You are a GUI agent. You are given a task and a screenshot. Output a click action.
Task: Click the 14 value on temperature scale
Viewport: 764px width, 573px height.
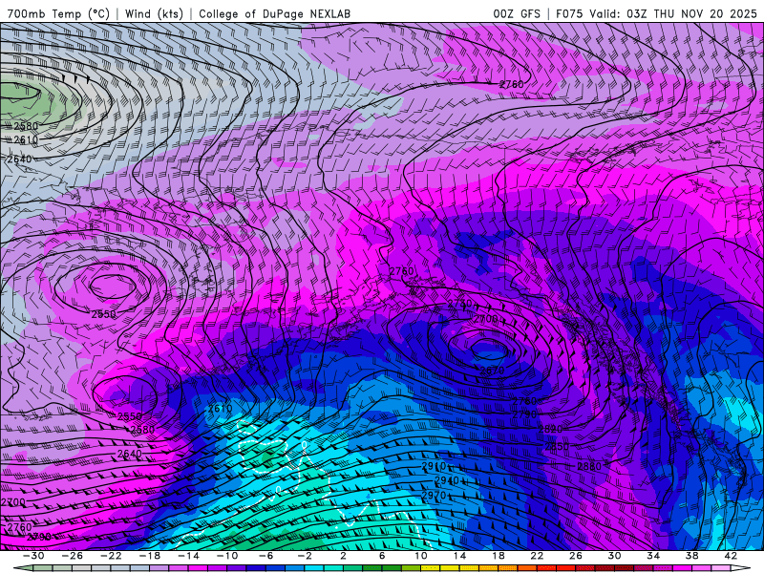[459, 556]
